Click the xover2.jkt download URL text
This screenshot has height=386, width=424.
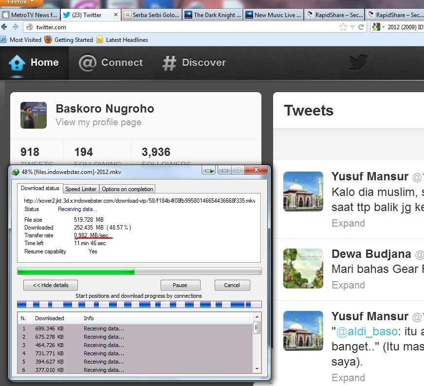pyautogui.click(x=139, y=201)
